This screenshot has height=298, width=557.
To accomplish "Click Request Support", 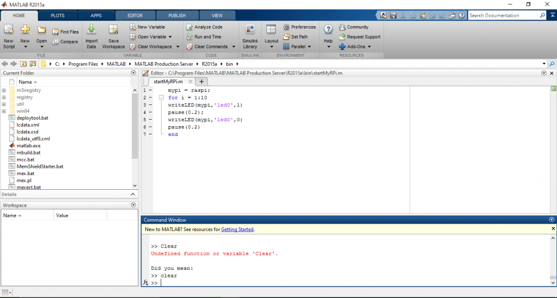I will coord(360,36).
